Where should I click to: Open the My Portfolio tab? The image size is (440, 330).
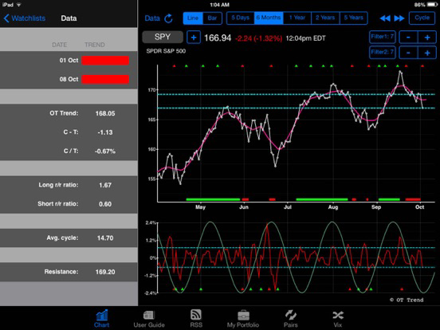point(243,319)
